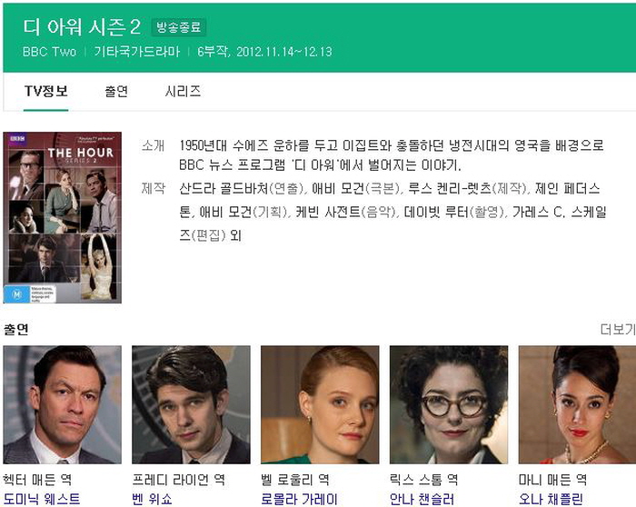Switch to the 출연 tab
The width and height of the screenshot is (636, 507).
[x=116, y=91]
